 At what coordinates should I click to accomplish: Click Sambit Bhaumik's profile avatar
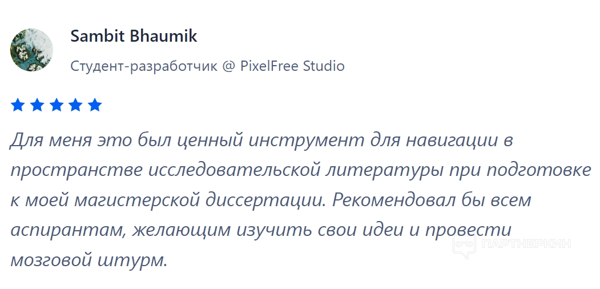(x=31, y=50)
